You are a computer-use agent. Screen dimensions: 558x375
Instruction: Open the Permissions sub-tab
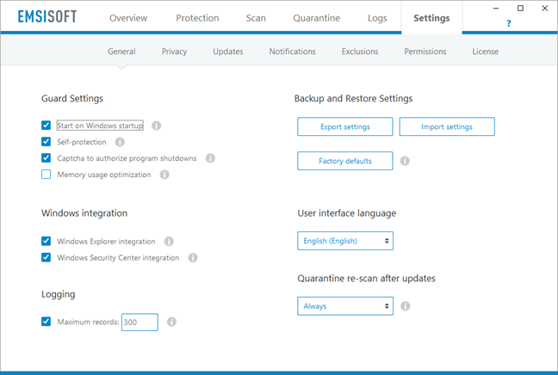coord(425,52)
